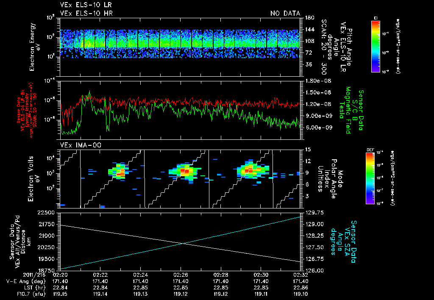Click the Electron Volts eV axis label
434x300 pixels.
coord(33,178)
